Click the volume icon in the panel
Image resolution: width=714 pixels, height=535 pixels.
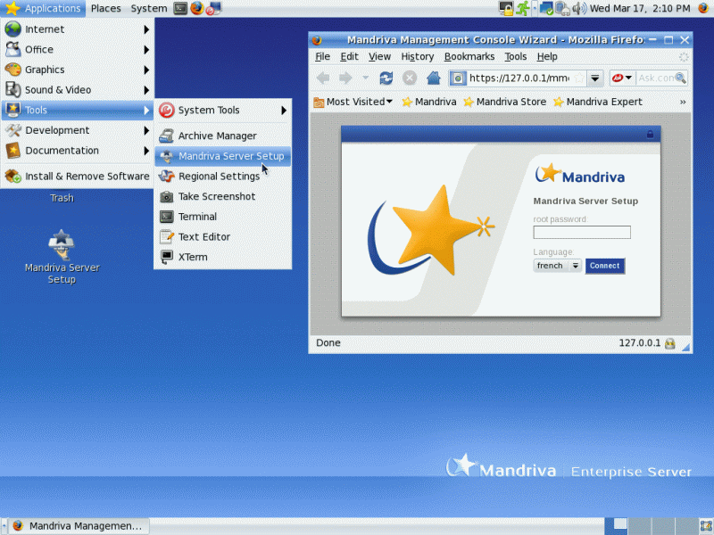point(578,7)
